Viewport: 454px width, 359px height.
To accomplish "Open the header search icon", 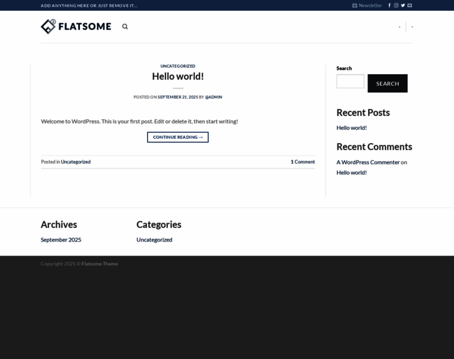I will 125,26.
